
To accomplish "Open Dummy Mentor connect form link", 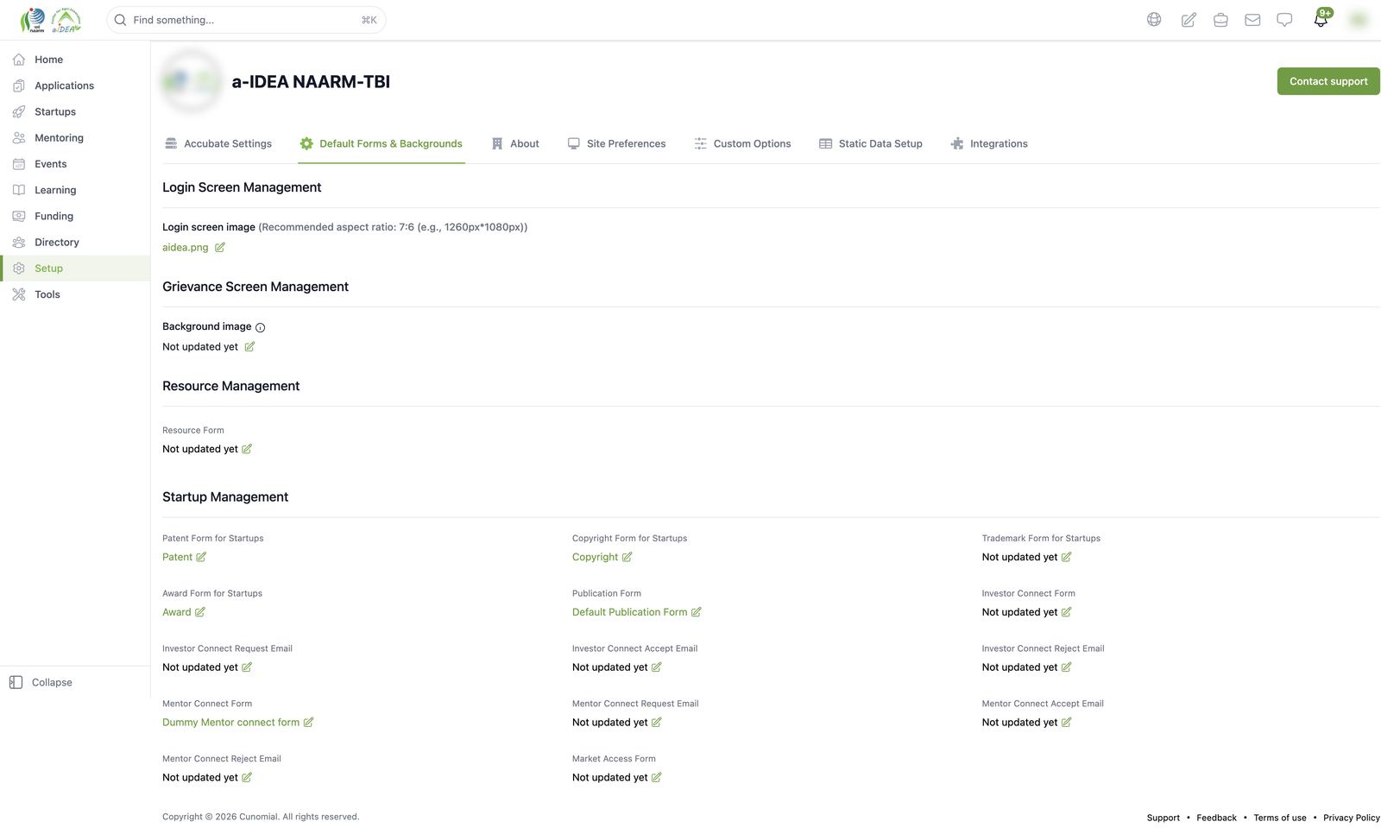I will pyautogui.click(x=230, y=723).
